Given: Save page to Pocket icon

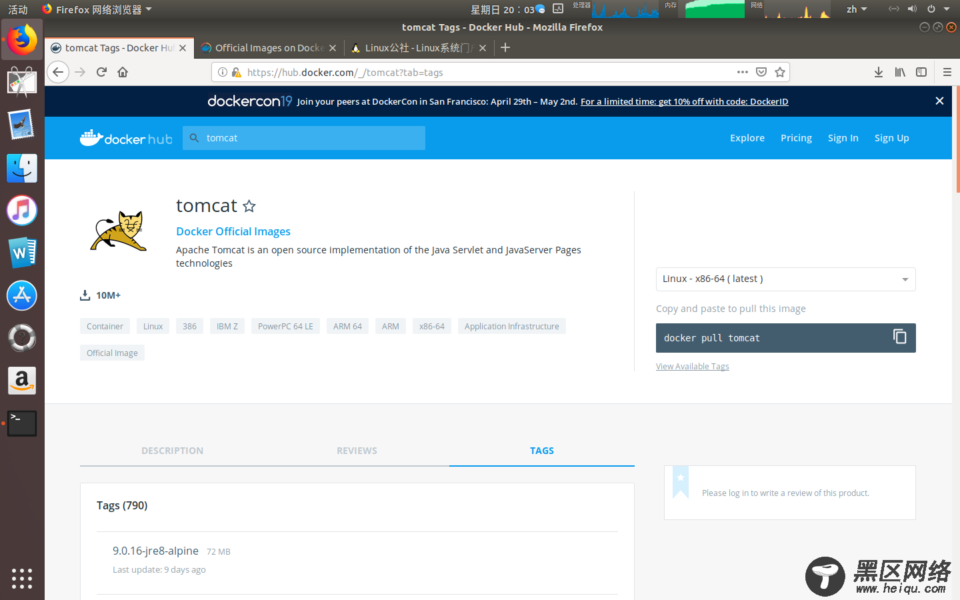Looking at the screenshot, I should point(761,72).
